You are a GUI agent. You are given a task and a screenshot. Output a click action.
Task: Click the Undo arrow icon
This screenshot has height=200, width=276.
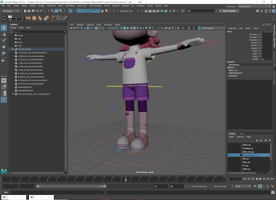pos(37,11)
